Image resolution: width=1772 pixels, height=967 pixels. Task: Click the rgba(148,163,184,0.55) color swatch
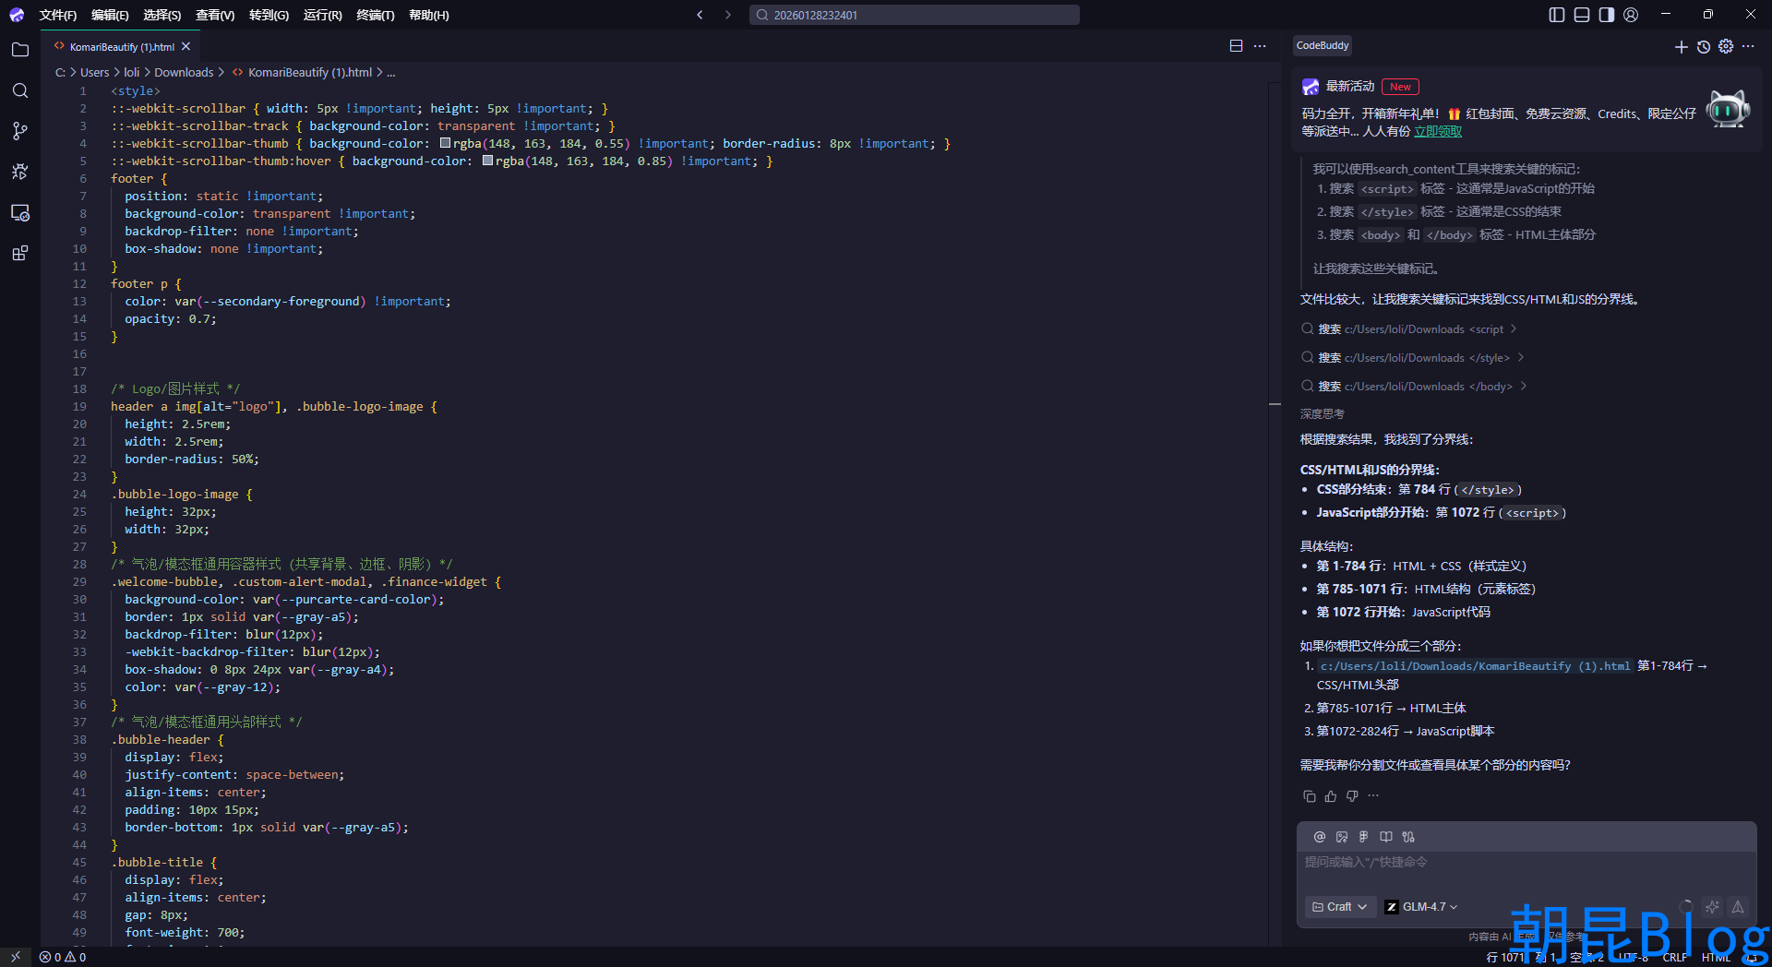click(x=445, y=143)
